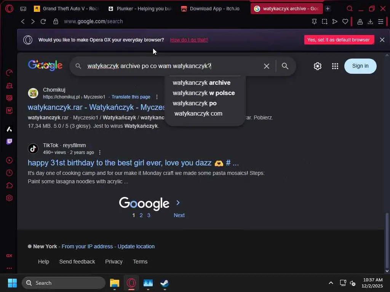Open the profile account icon

360,22
